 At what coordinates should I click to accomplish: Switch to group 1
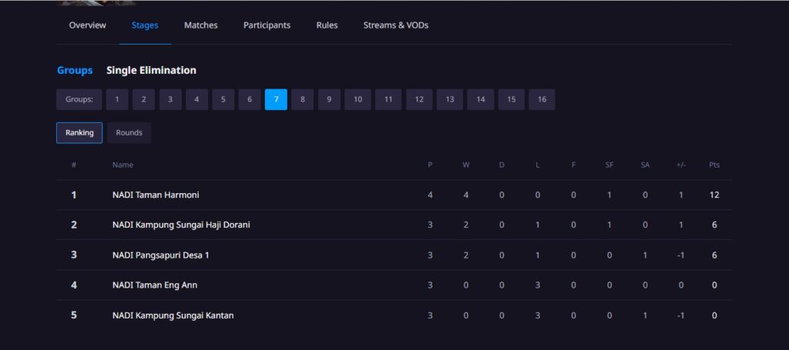(117, 100)
